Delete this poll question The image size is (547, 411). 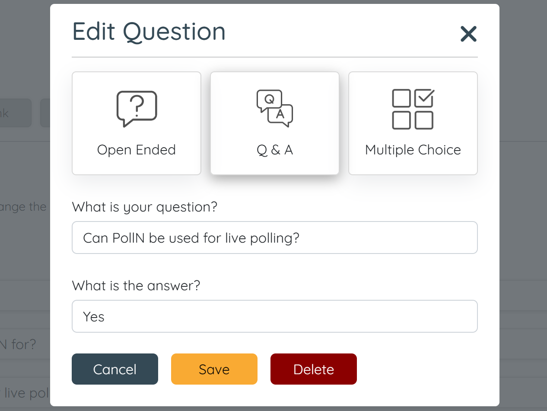313,369
